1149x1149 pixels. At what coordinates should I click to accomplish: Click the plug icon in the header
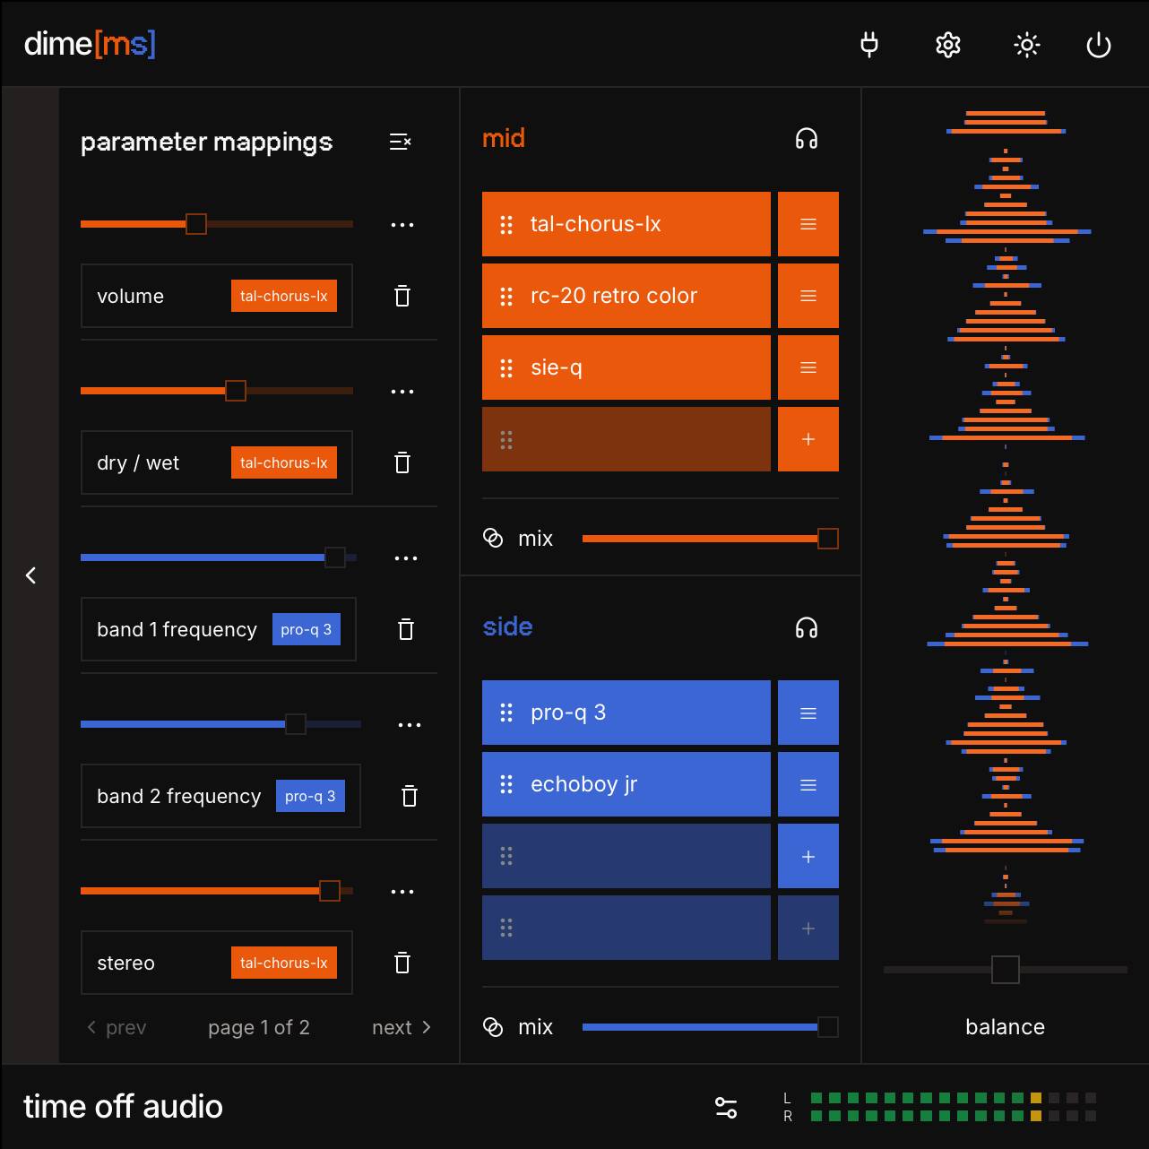(868, 45)
